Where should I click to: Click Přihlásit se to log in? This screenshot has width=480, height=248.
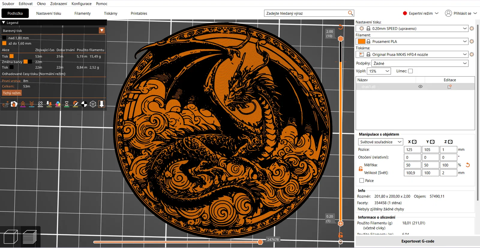click(x=462, y=13)
